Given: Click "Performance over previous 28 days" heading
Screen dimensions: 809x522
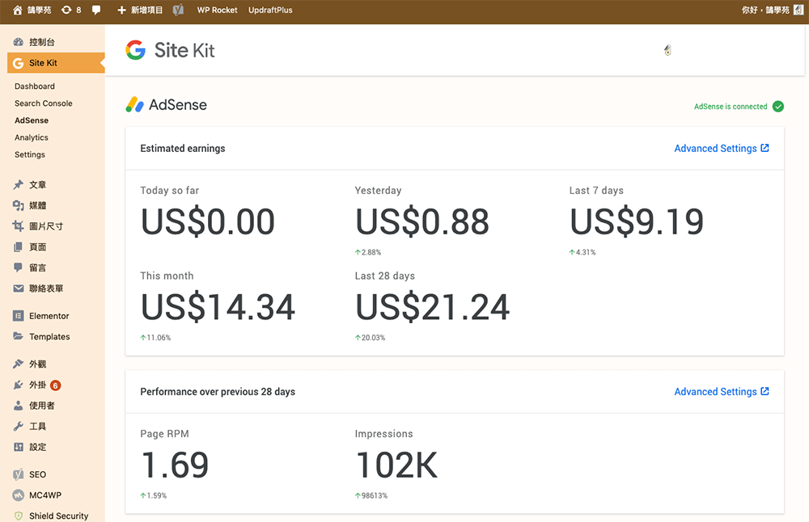Looking at the screenshot, I should (x=218, y=392).
